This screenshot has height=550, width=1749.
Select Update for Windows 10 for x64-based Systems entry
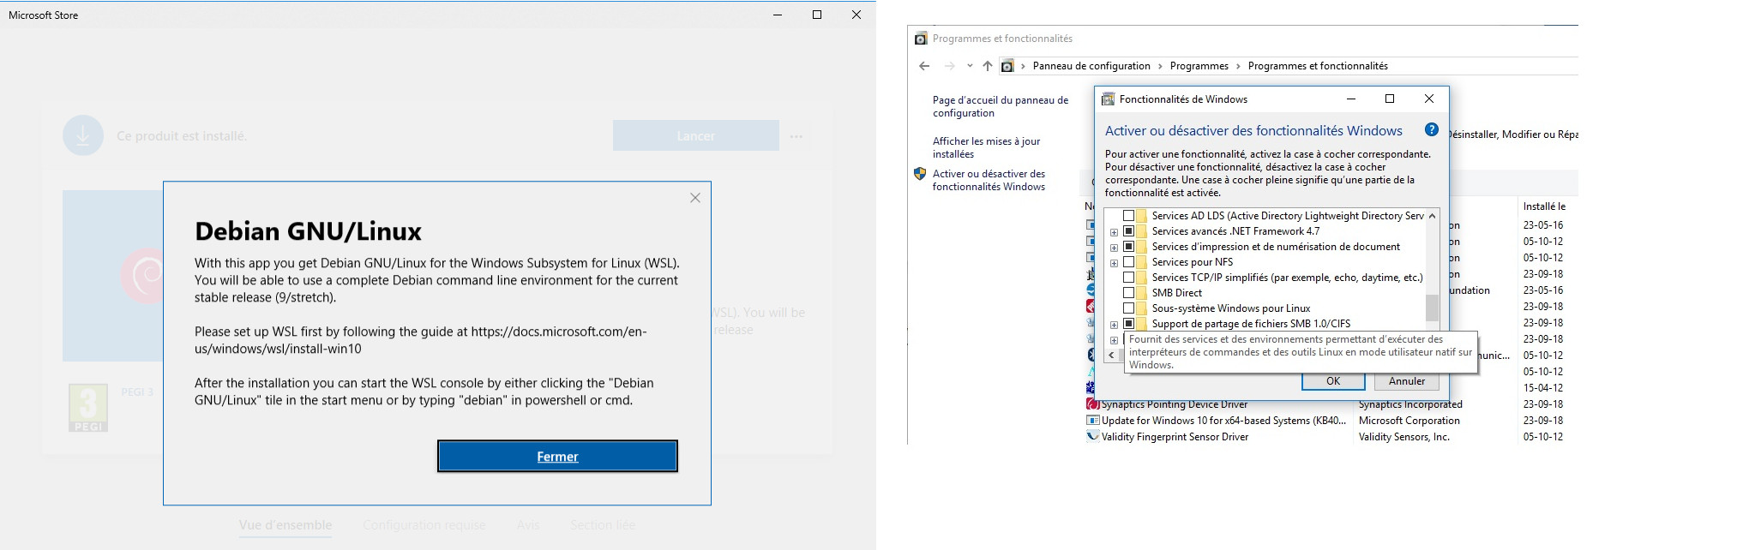1223,421
